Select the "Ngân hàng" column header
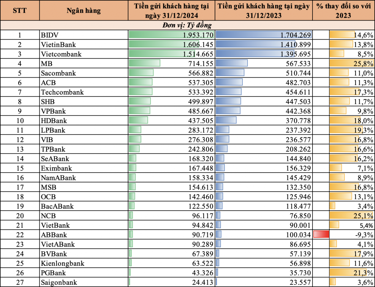 tap(84, 10)
